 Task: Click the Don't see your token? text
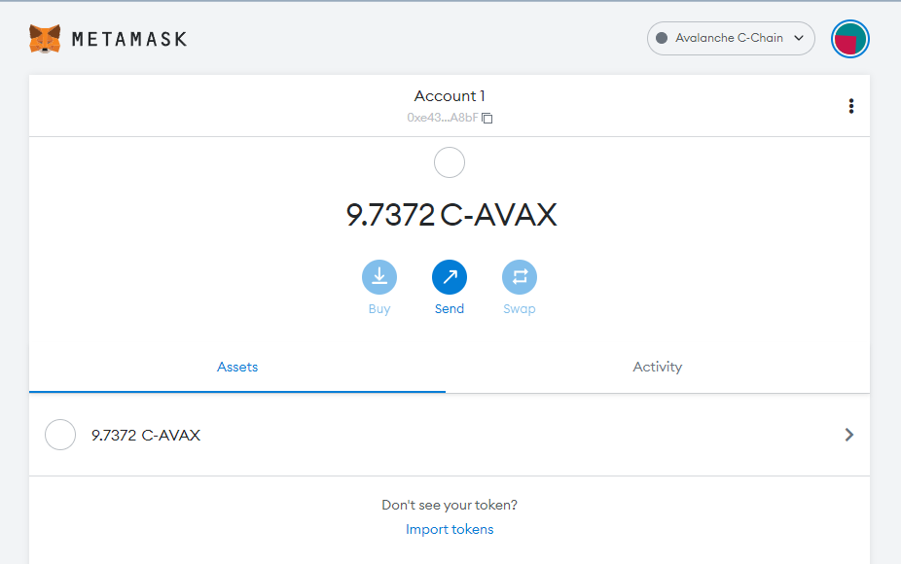450,505
